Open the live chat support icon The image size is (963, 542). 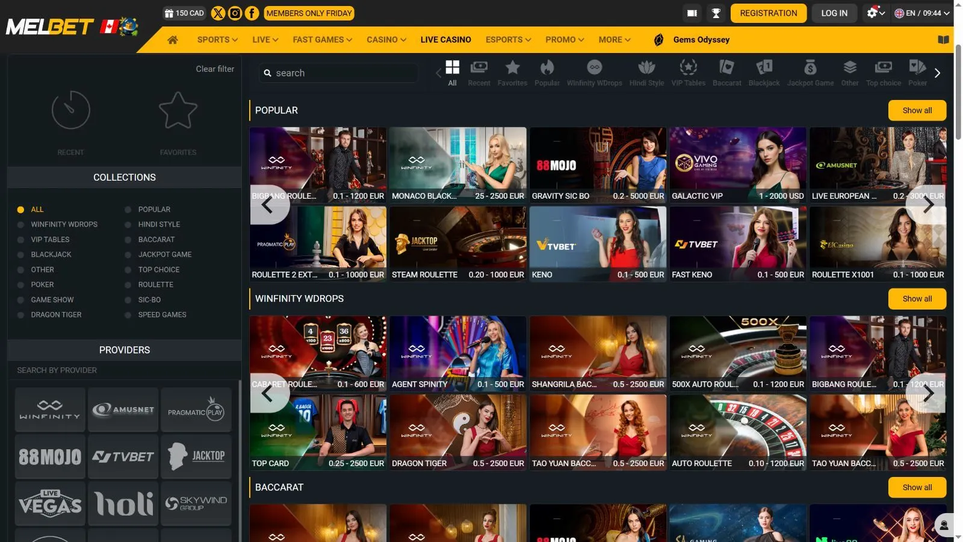click(944, 525)
